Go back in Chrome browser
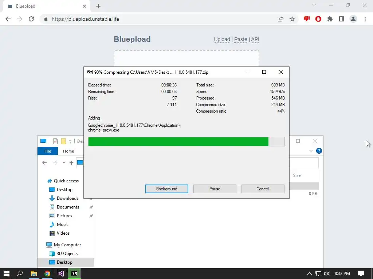The image size is (373, 279). (8, 19)
